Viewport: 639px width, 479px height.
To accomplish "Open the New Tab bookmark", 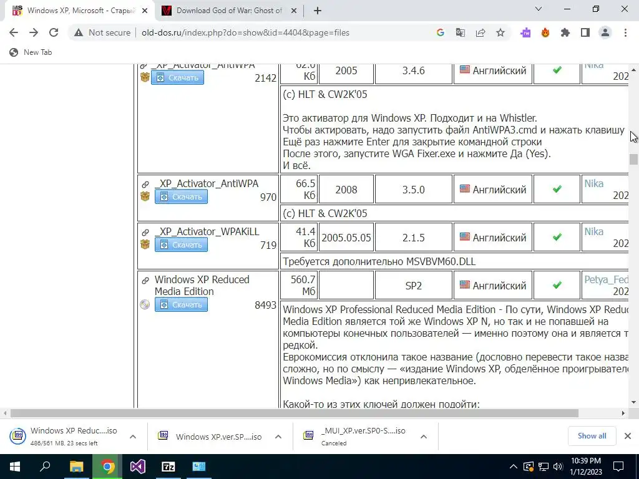I will 31,52.
